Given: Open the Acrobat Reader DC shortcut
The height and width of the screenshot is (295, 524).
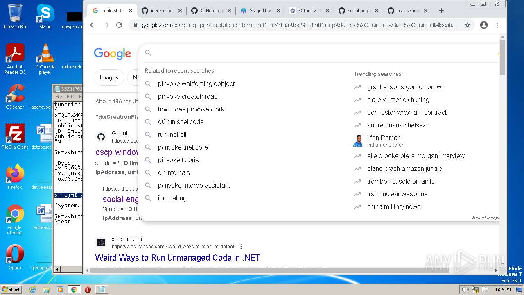Looking at the screenshot, I should pyautogui.click(x=15, y=59).
